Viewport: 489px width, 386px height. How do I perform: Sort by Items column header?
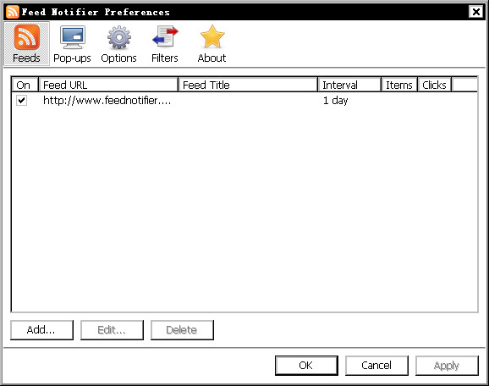(399, 85)
